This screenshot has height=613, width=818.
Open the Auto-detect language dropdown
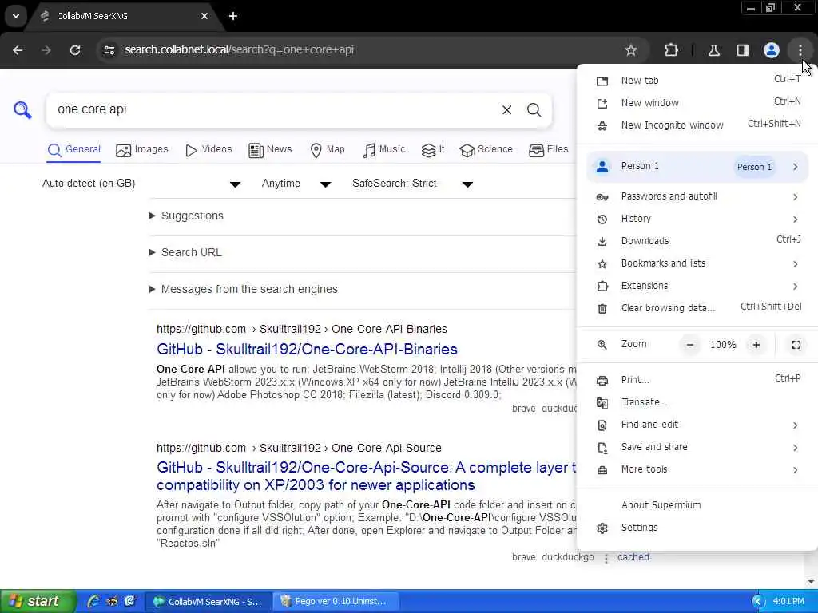(x=141, y=184)
